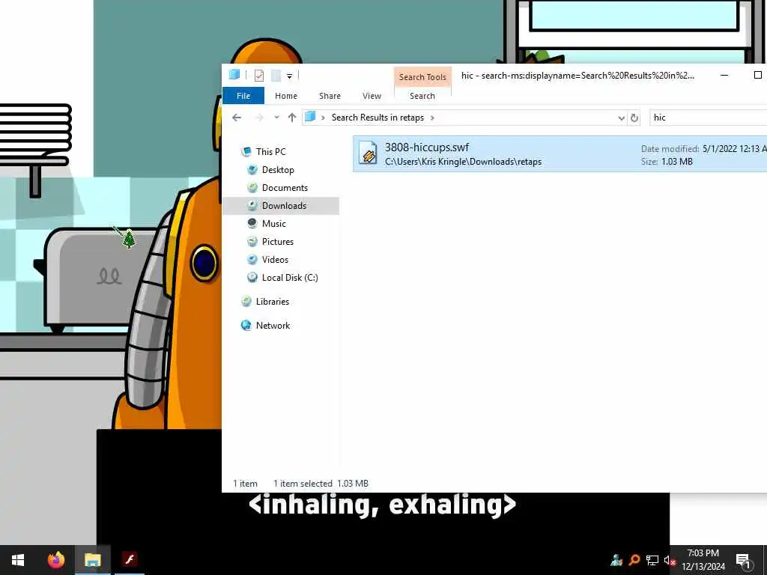Open the clock showing 7:03 PM

coord(703,560)
